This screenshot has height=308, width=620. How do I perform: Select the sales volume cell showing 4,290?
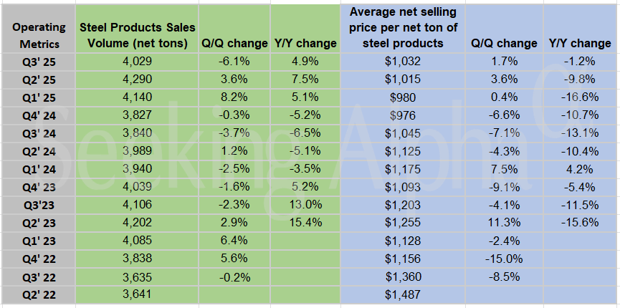click(135, 80)
